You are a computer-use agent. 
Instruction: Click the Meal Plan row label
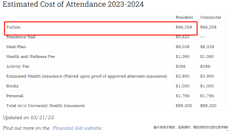click(16, 47)
